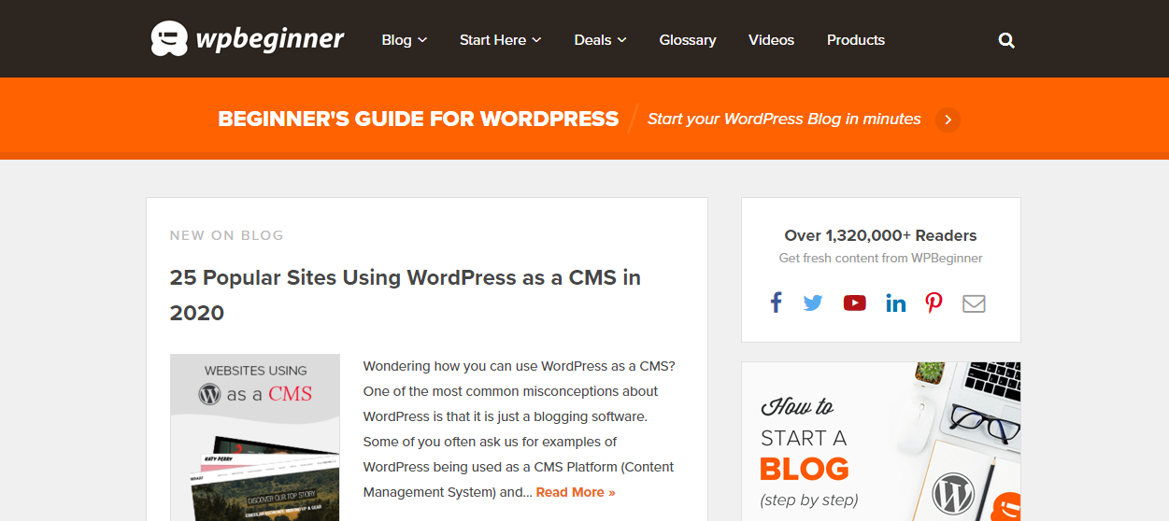This screenshot has height=521, width=1169.
Task: Open the search magnifier icon
Action: pyautogui.click(x=1006, y=40)
